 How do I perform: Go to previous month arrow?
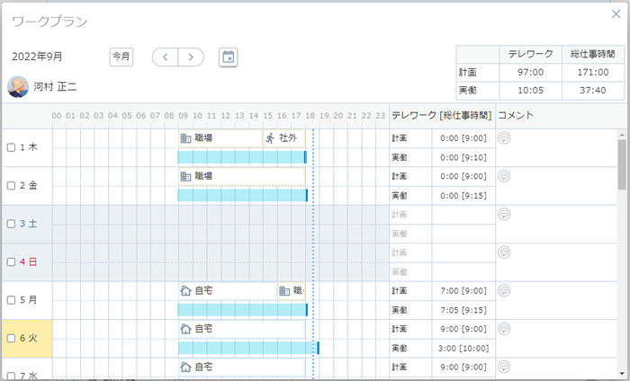[165, 57]
